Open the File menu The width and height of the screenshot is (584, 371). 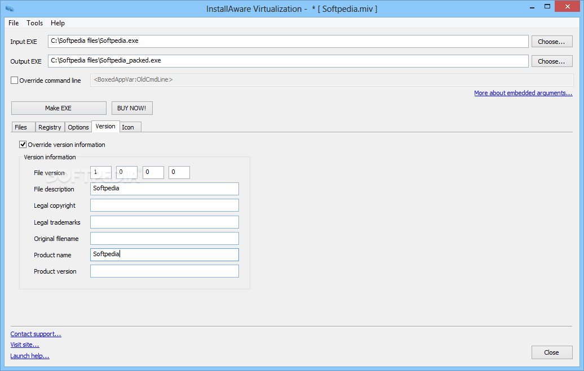coord(14,23)
